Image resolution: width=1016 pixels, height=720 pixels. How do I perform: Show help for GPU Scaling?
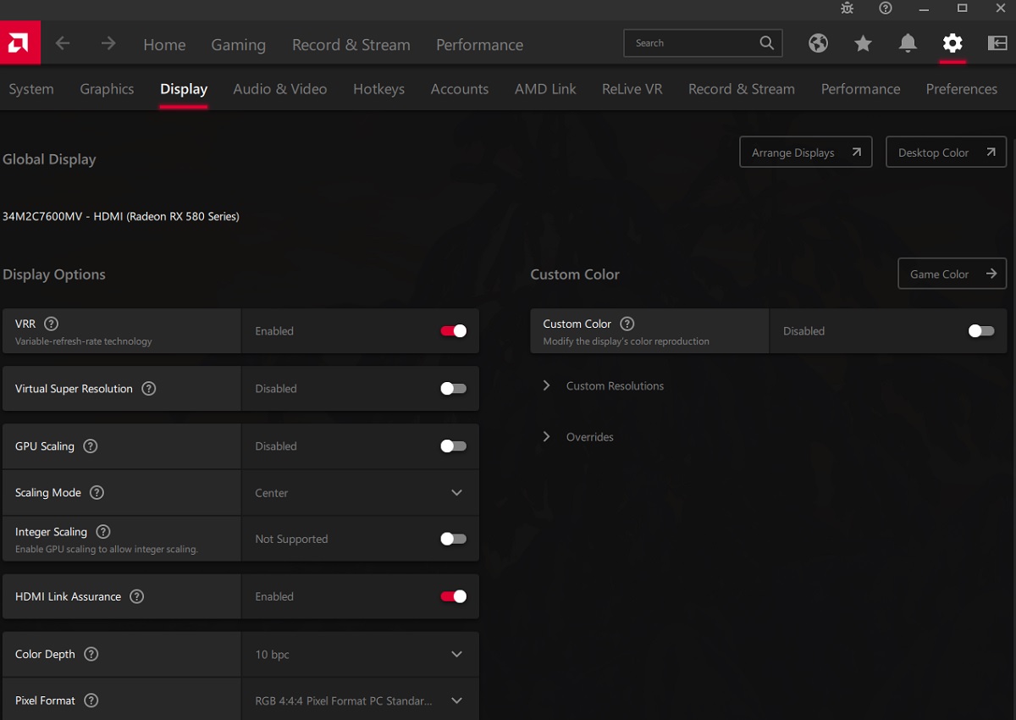[91, 446]
